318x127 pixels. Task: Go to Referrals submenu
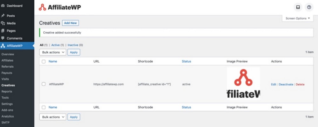pos(8,67)
